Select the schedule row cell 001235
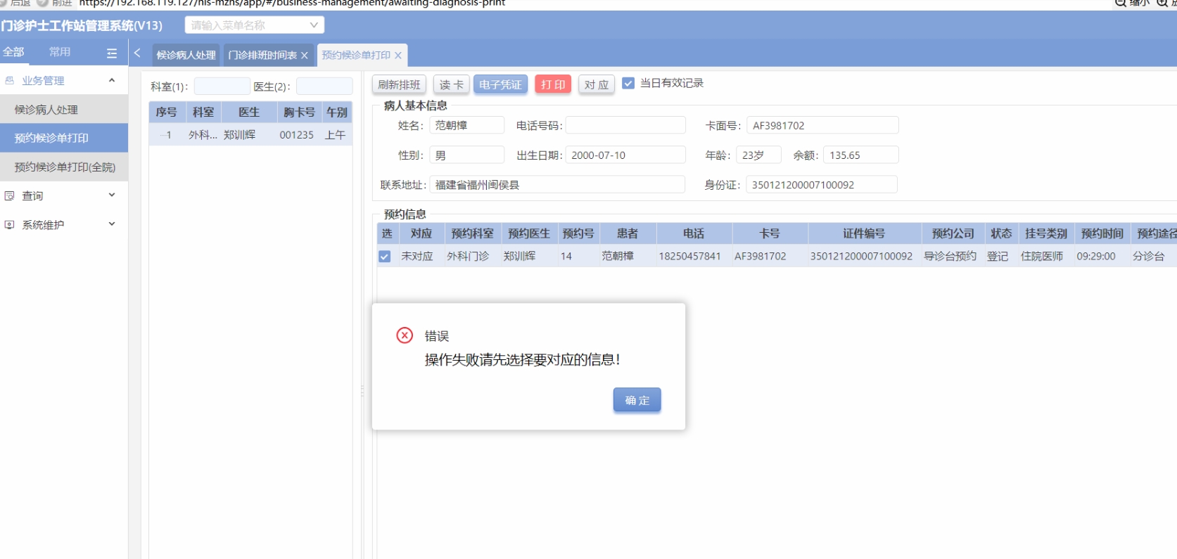The width and height of the screenshot is (1177, 559). click(x=297, y=135)
